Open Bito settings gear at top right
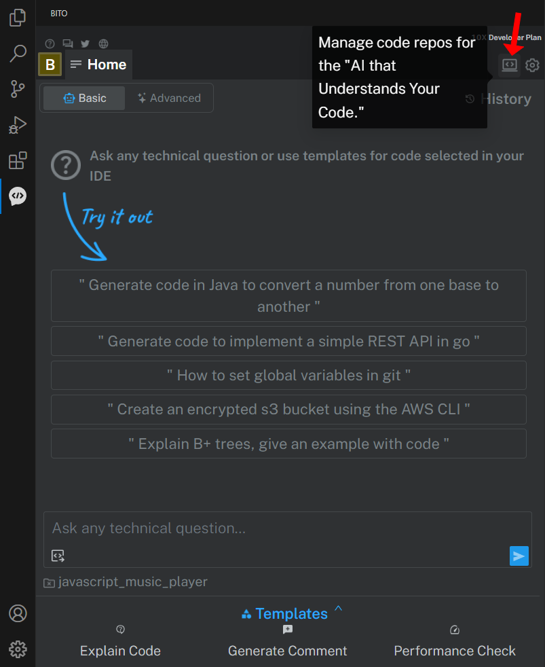Image resolution: width=545 pixels, height=667 pixels. [x=532, y=65]
